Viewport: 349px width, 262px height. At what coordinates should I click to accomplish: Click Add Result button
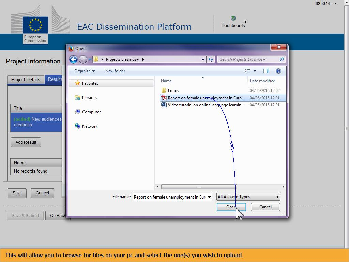coord(26,142)
